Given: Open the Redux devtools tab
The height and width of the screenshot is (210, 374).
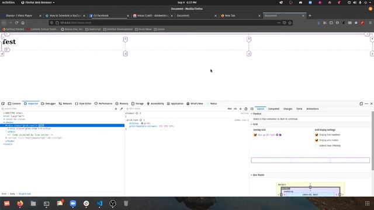Looking at the screenshot, I should (x=212, y=104).
